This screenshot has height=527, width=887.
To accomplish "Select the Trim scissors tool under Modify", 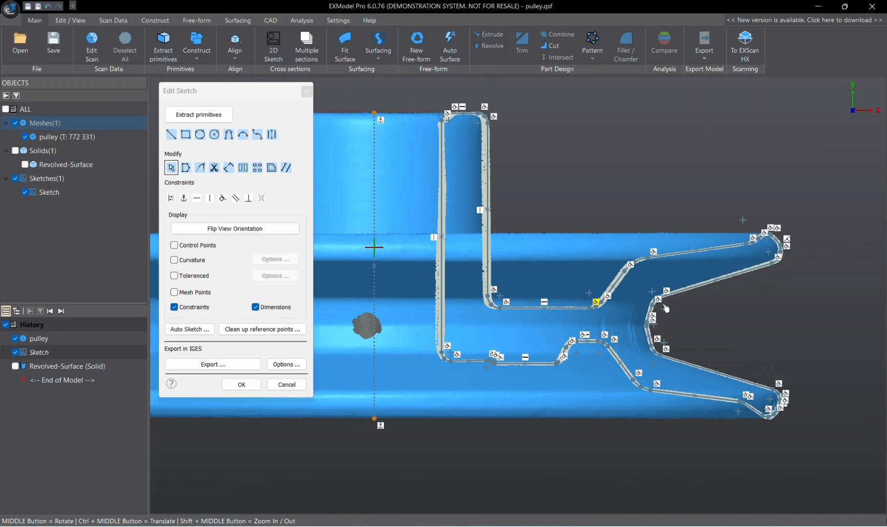I will click(x=214, y=167).
